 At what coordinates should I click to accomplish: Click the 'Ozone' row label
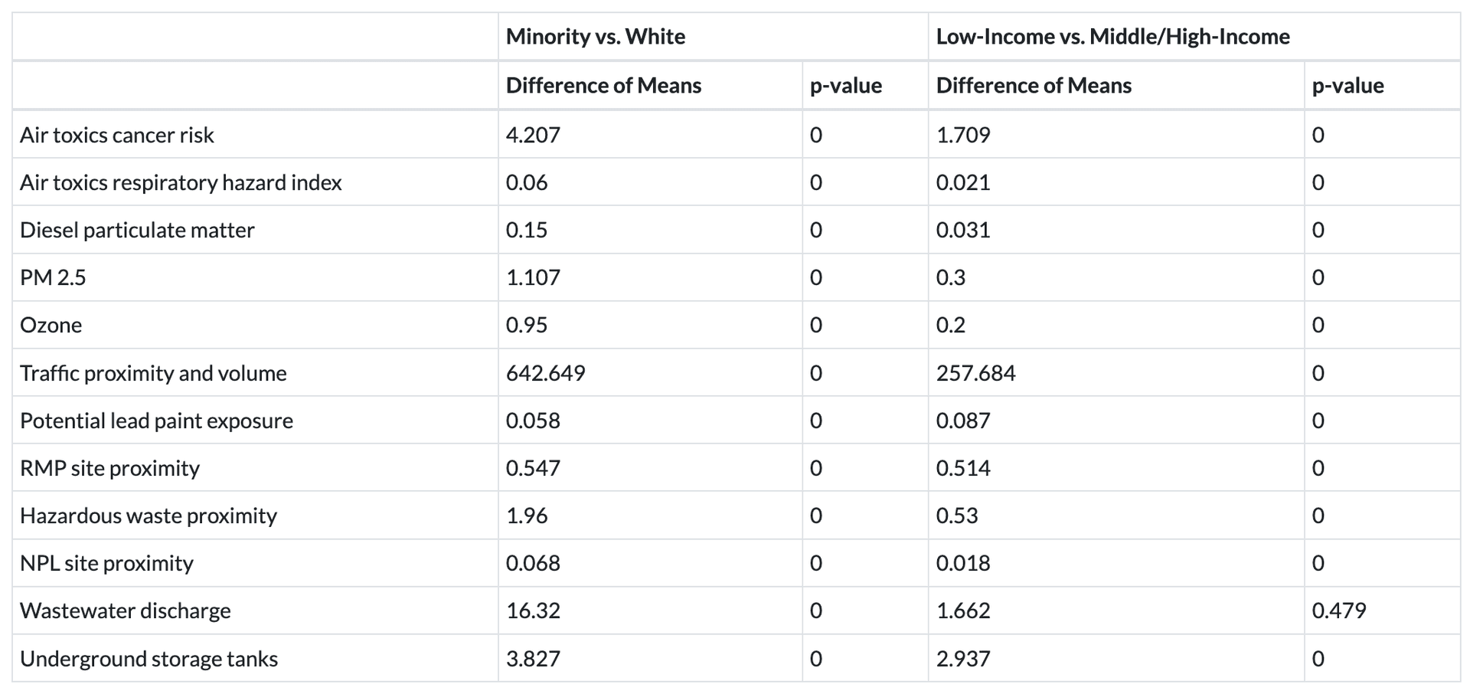click(x=51, y=325)
